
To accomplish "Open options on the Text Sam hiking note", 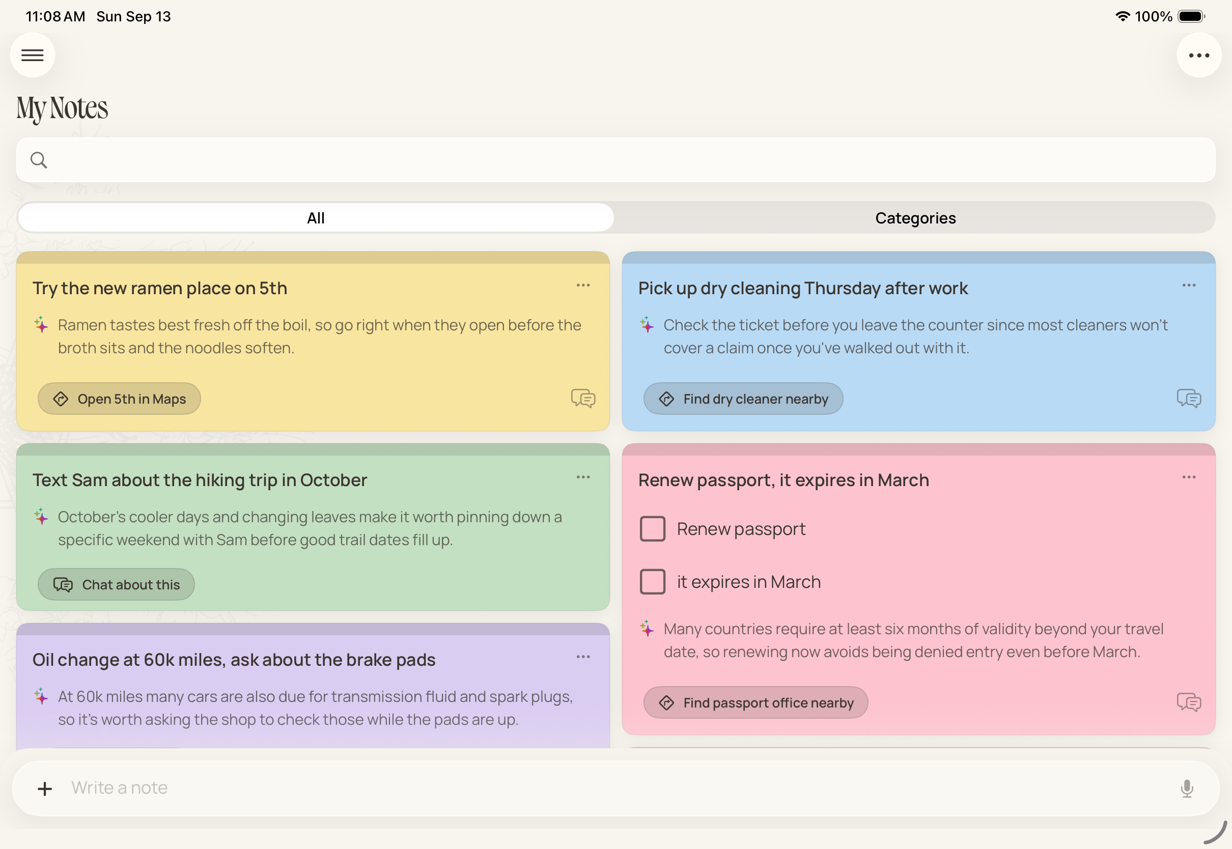I will tap(583, 478).
